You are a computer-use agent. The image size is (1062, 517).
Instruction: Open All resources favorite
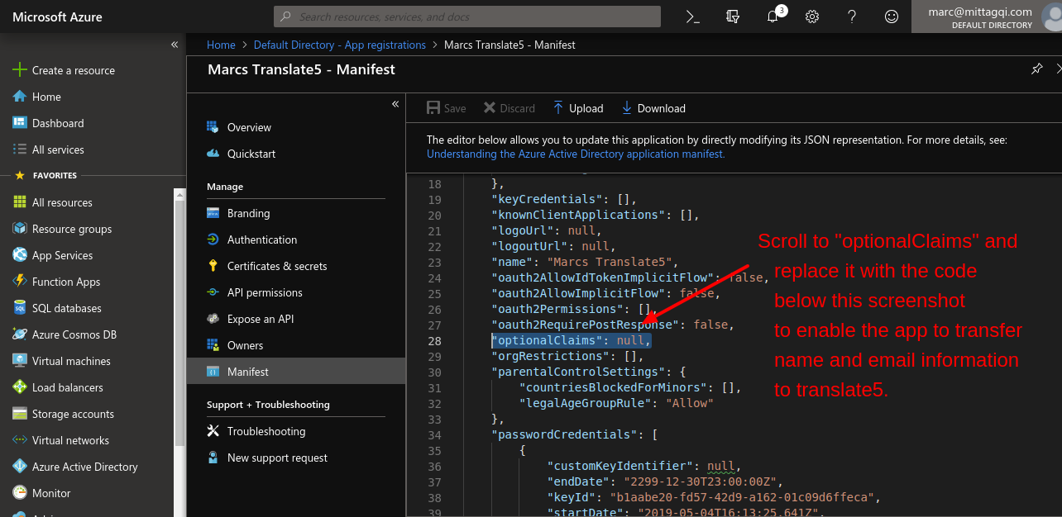(52, 202)
